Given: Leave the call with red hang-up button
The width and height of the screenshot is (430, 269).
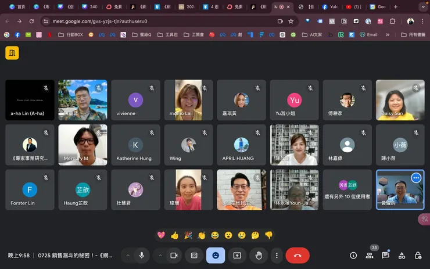Looking at the screenshot, I should pyautogui.click(x=298, y=255).
